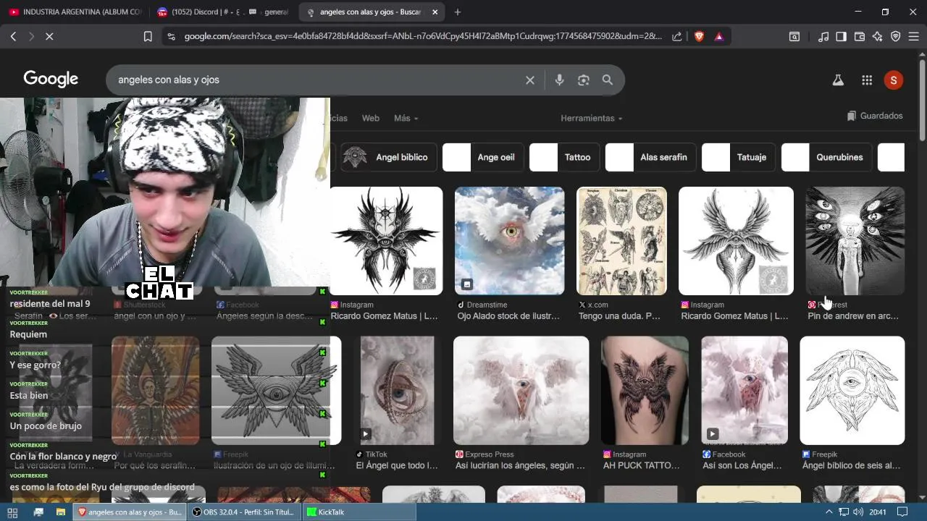Open the Google apps grid
This screenshot has height=521, width=927.
867,80
